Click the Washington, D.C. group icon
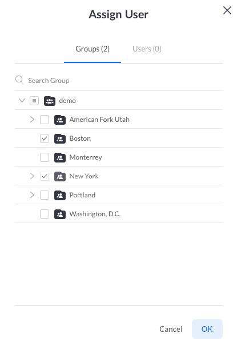This screenshot has width=237, height=345. (60, 215)
